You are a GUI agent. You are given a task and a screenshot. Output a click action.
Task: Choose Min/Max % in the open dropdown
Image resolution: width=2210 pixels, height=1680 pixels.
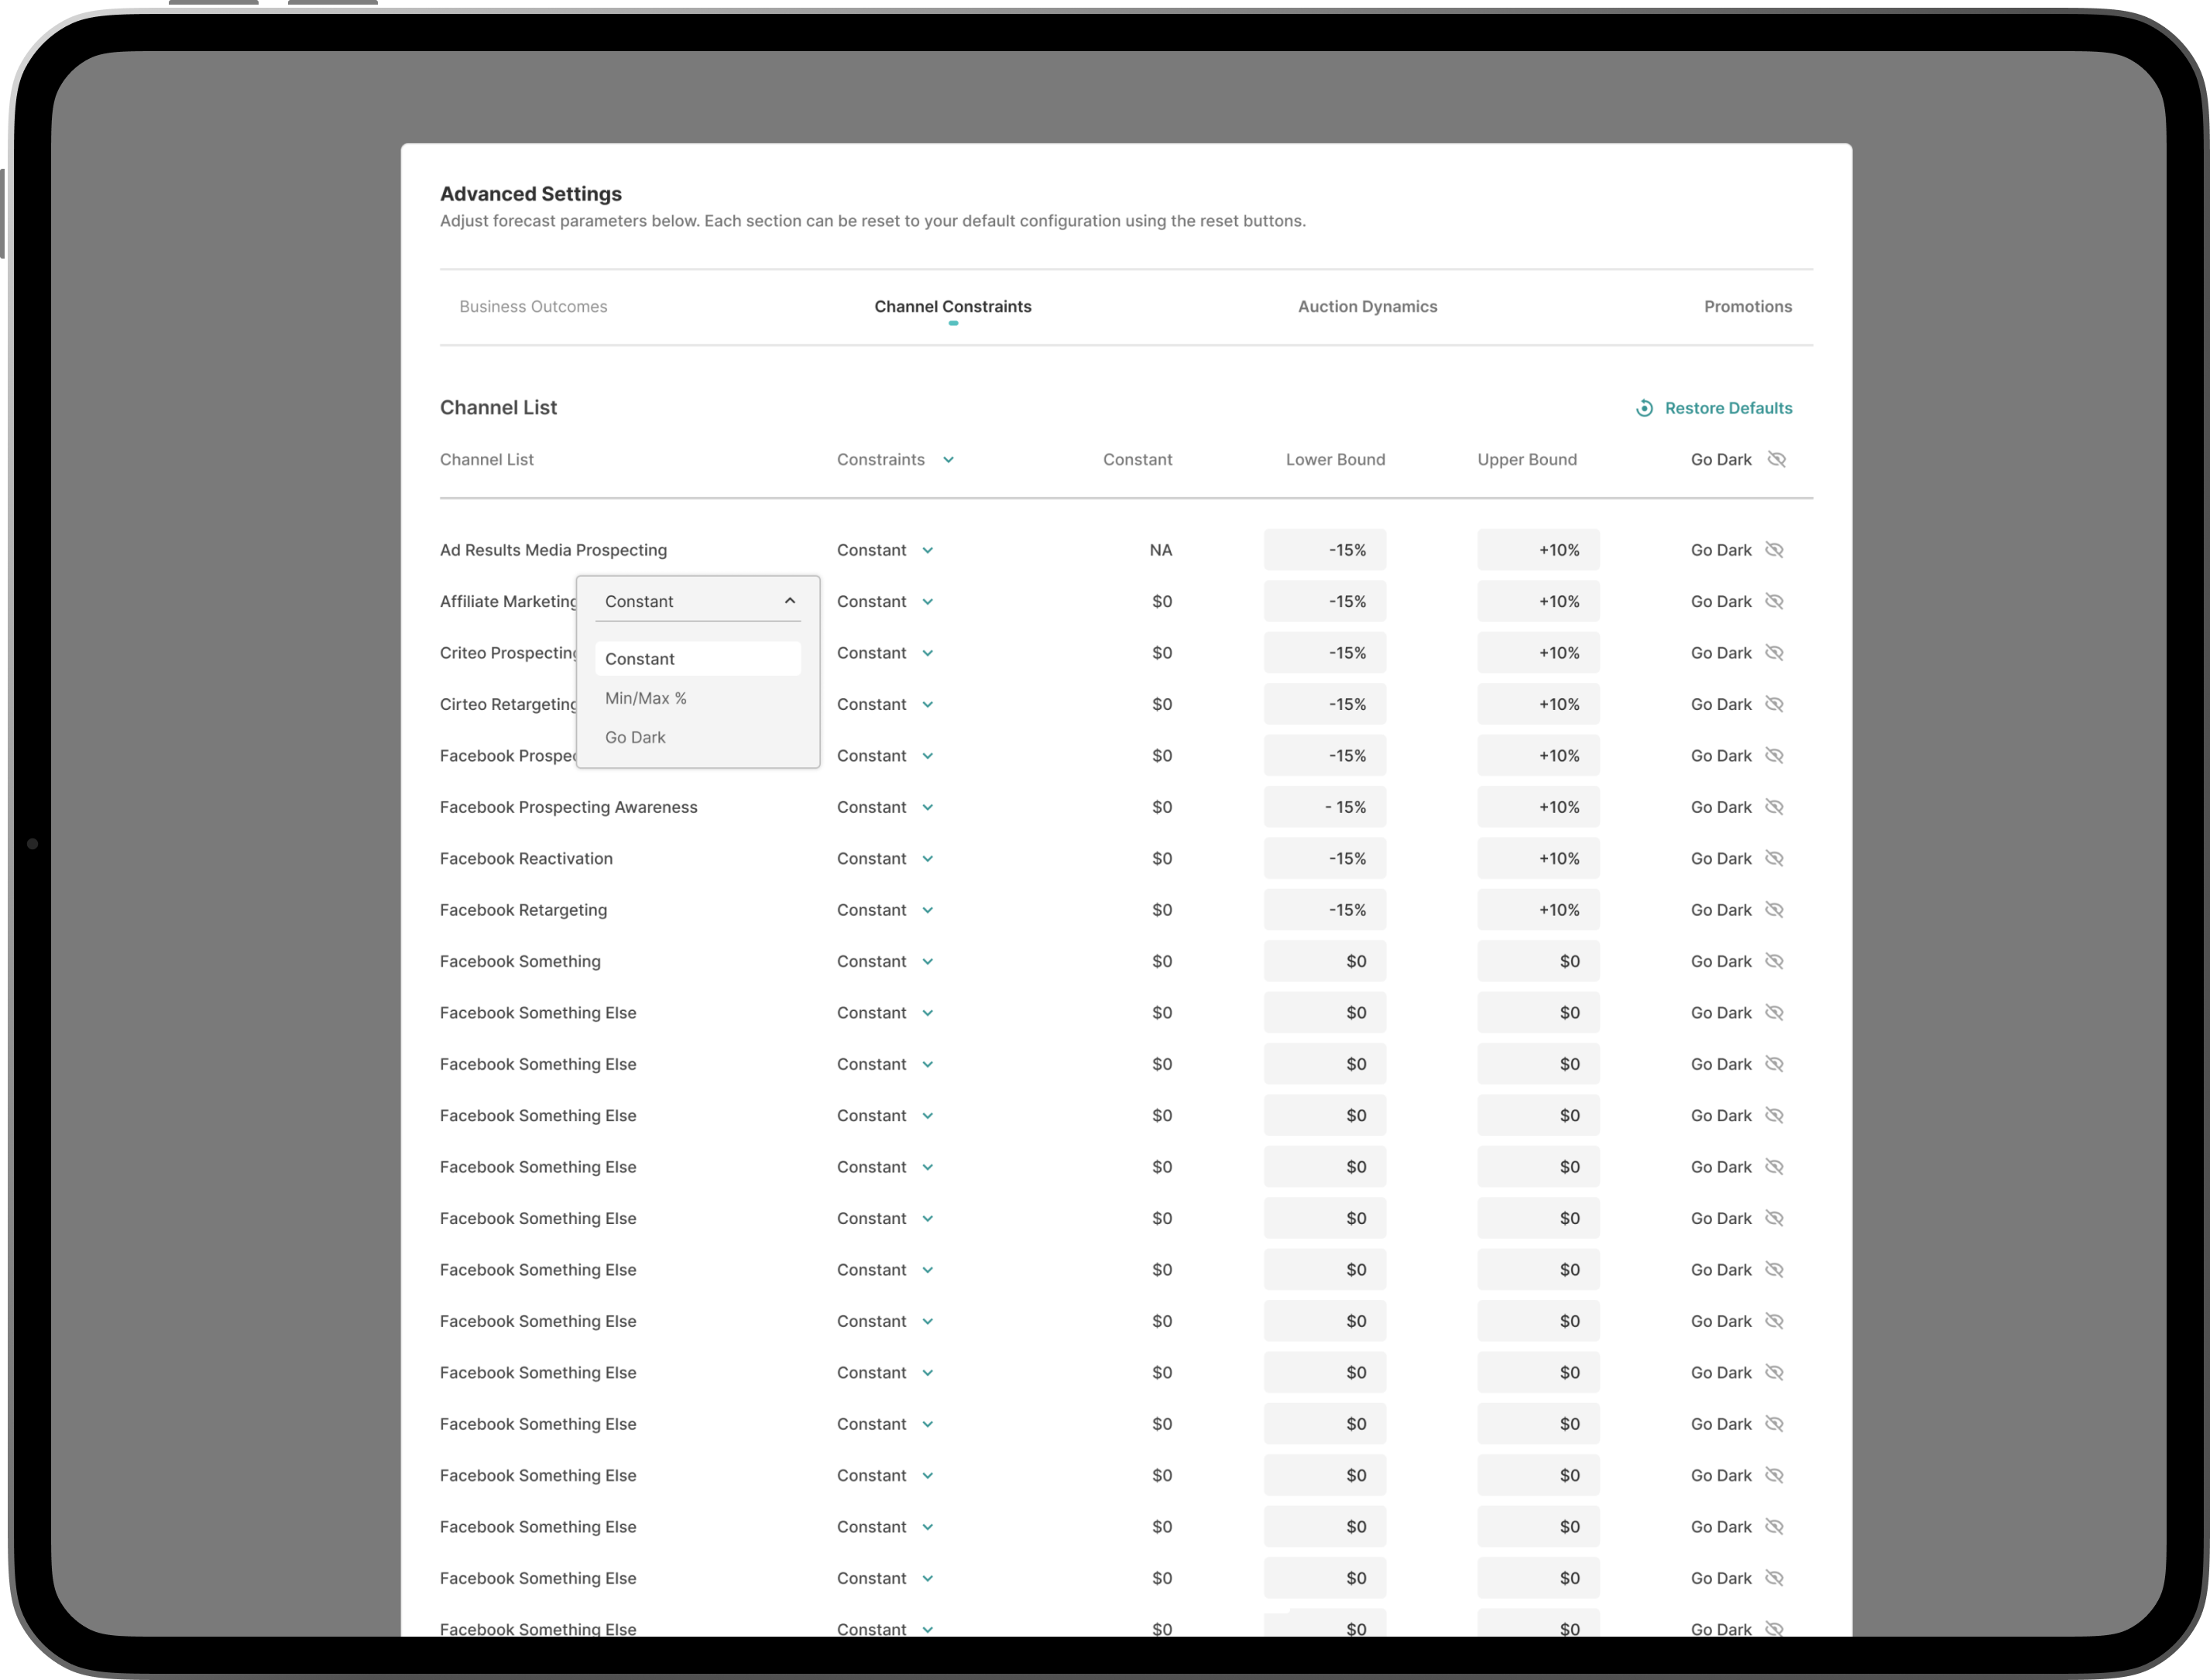(646, 698)
